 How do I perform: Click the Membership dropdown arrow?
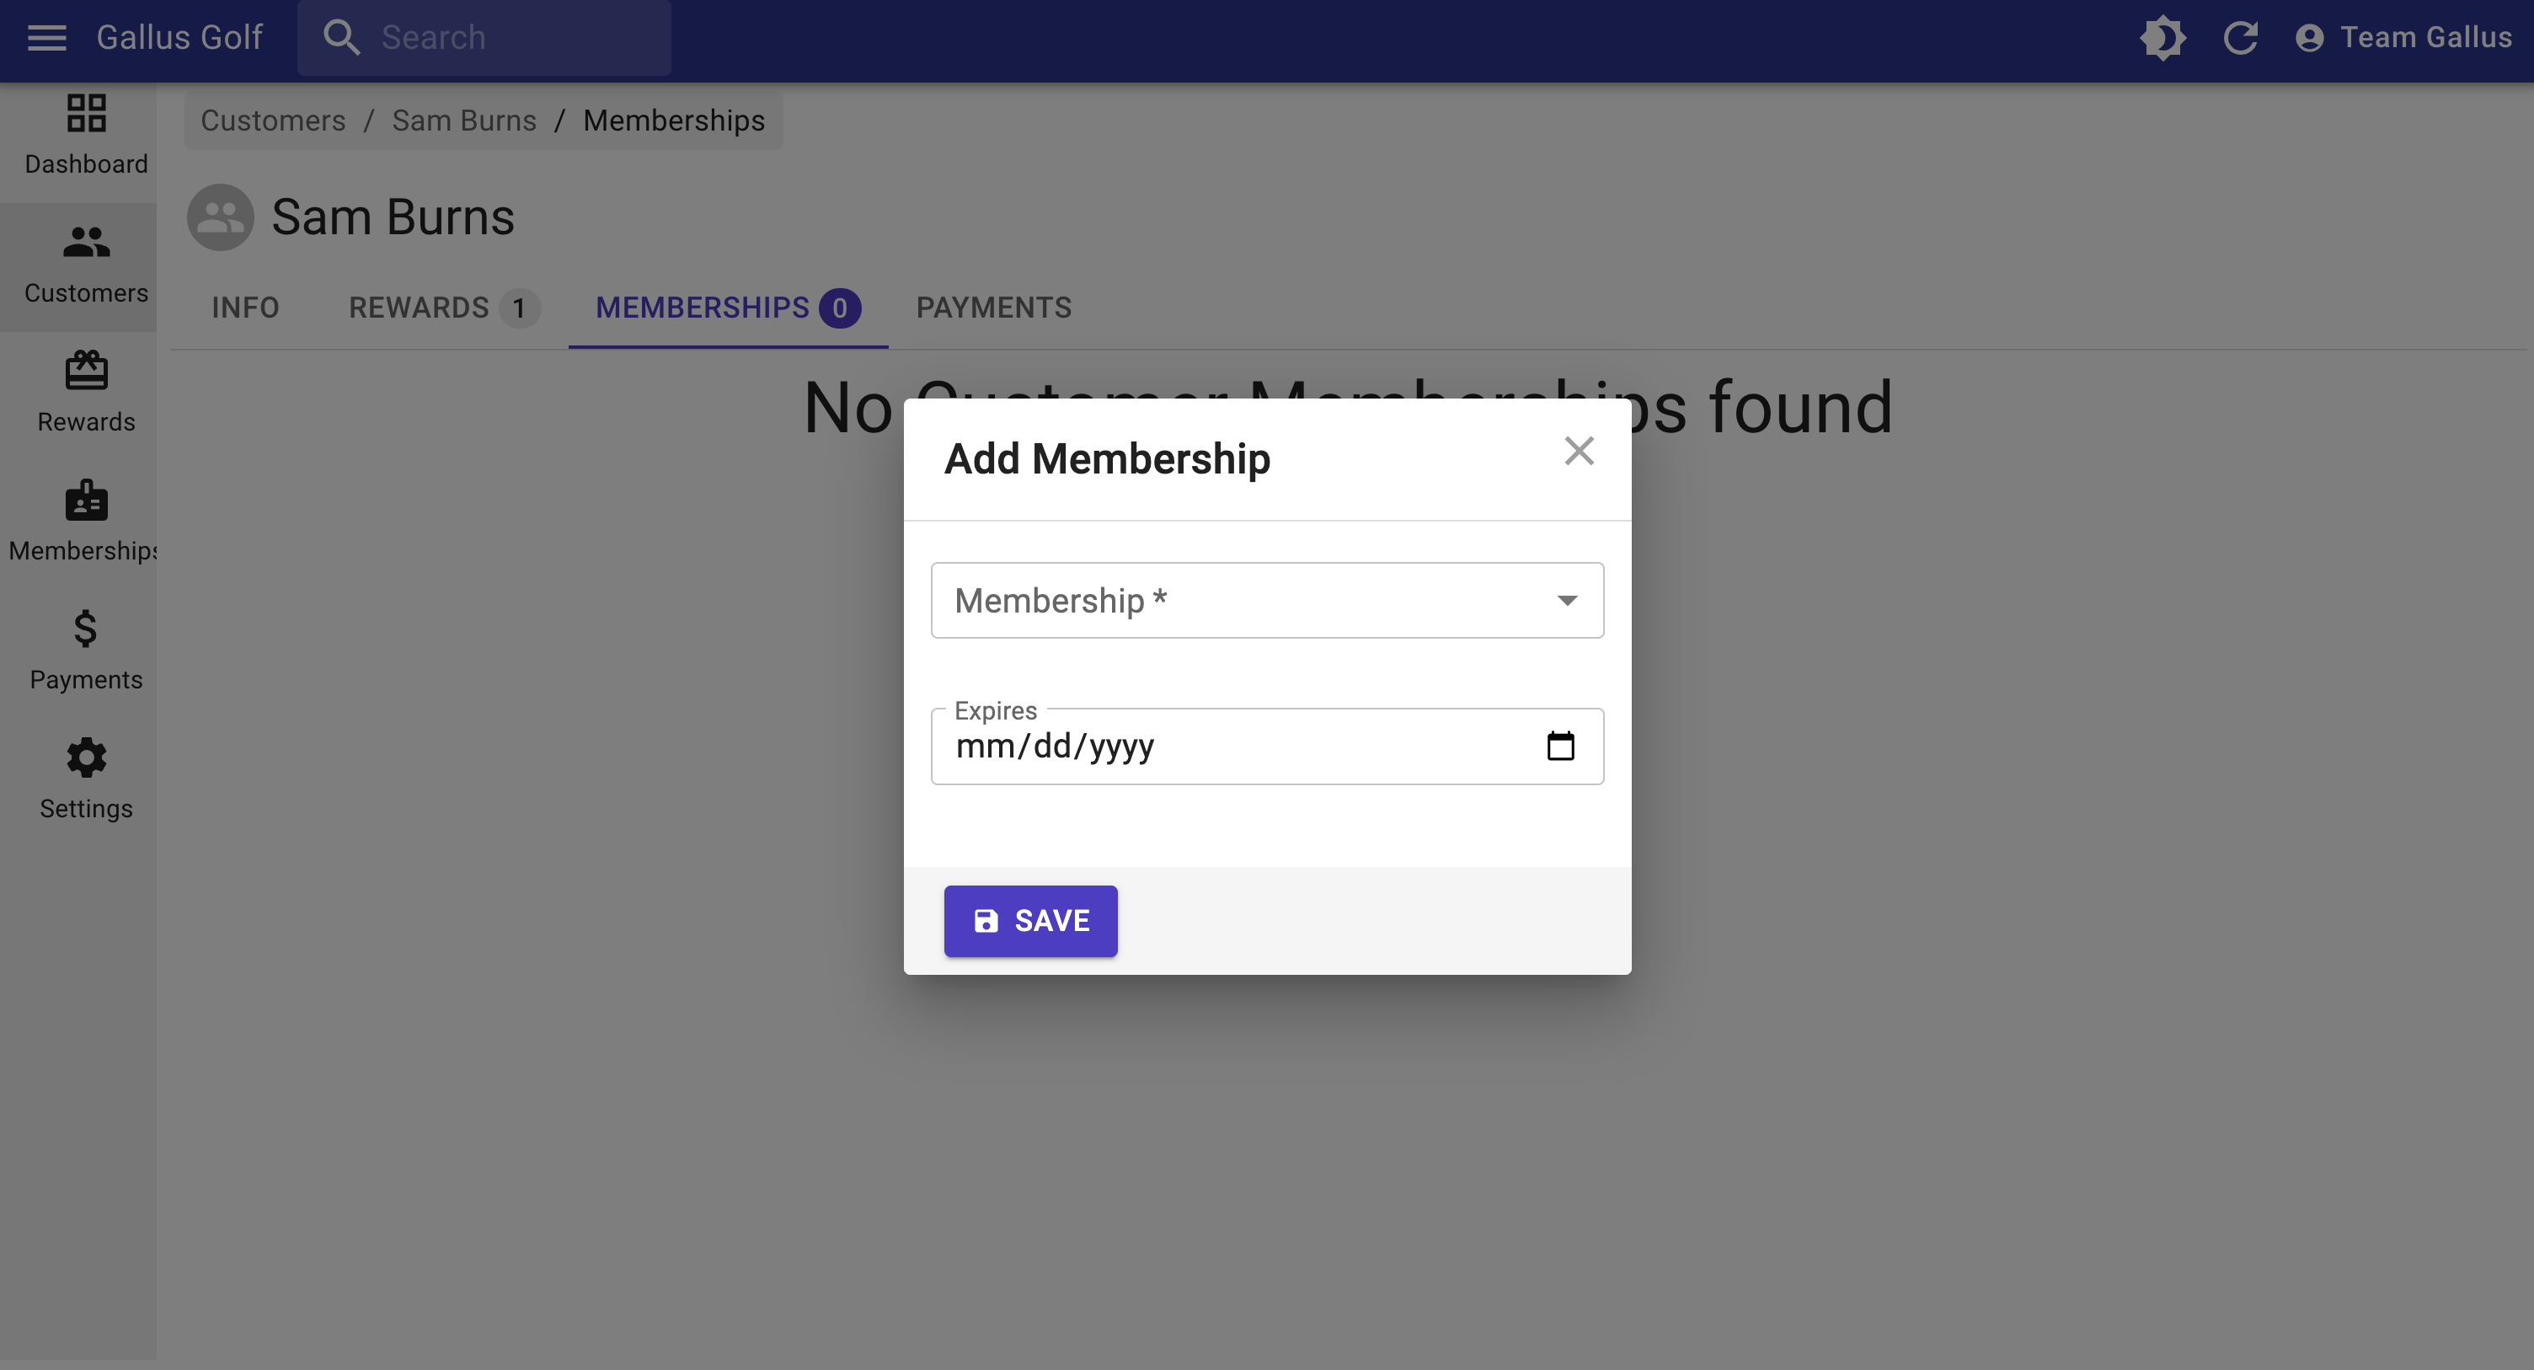1567,601
